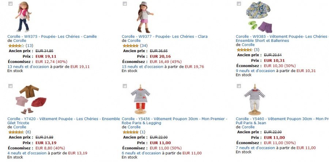Check the box for Camille doll
Image resolution: width=329 pixels, height=162 pixels.
pos(10,4)
